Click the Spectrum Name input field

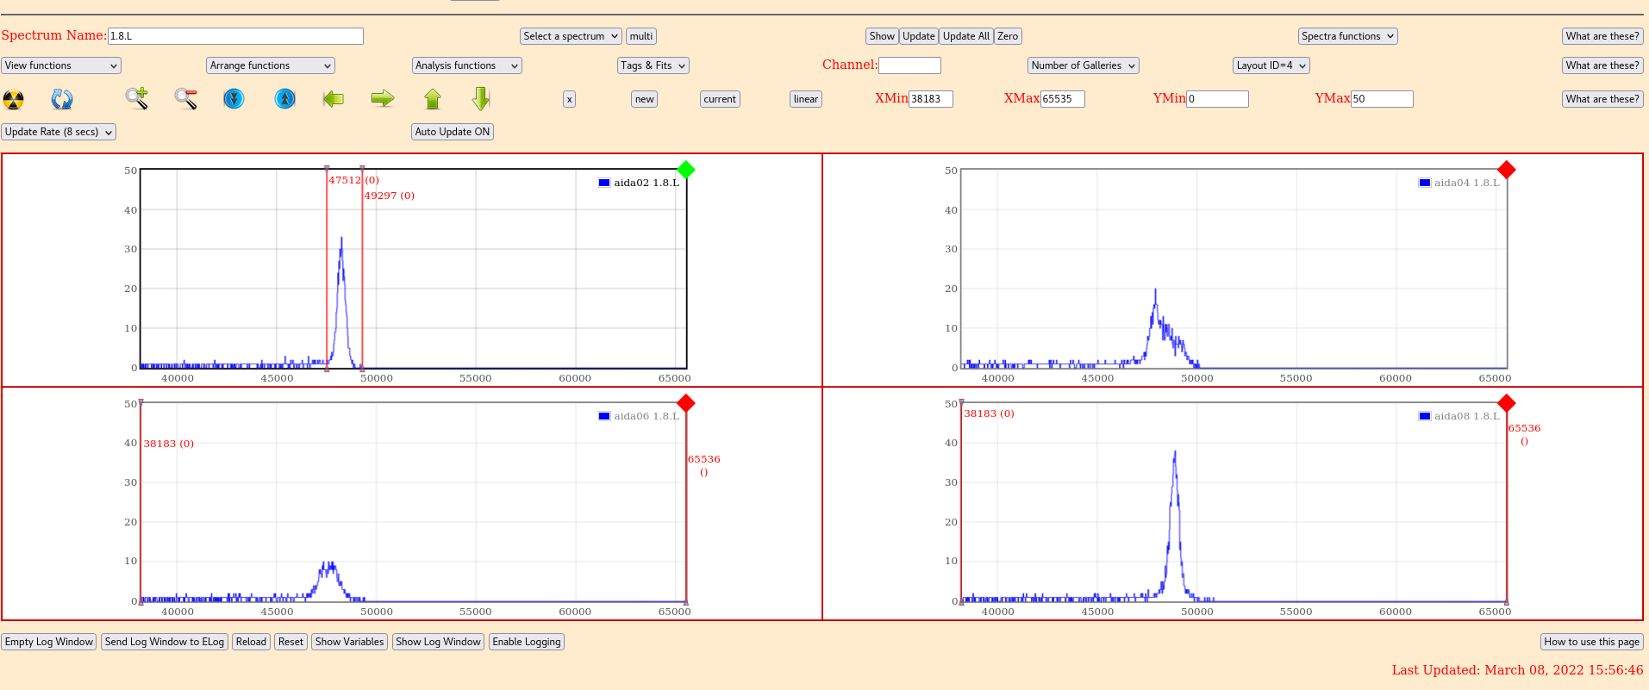235,36
